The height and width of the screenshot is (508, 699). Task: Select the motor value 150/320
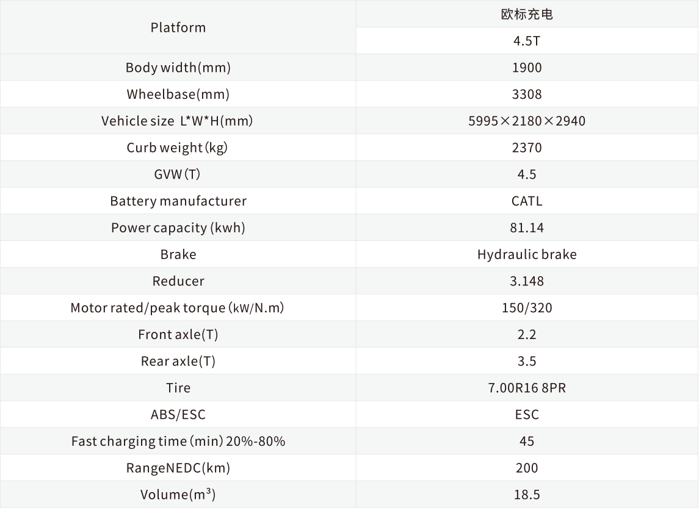click(526, 308)
